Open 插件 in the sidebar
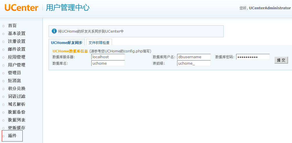The width and height of the screenshot is (292, 143). (12, 136)
